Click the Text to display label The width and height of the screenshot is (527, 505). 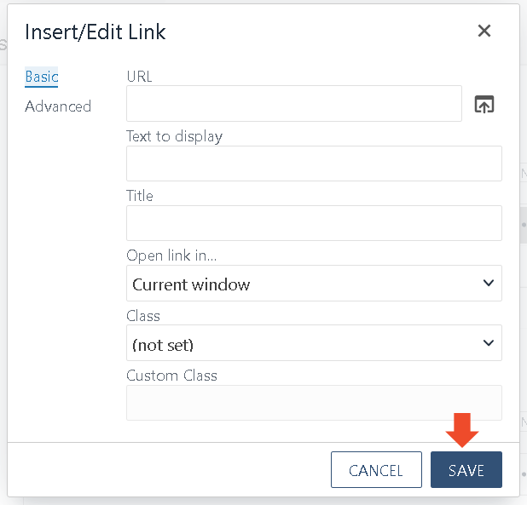tap(175, 136)
